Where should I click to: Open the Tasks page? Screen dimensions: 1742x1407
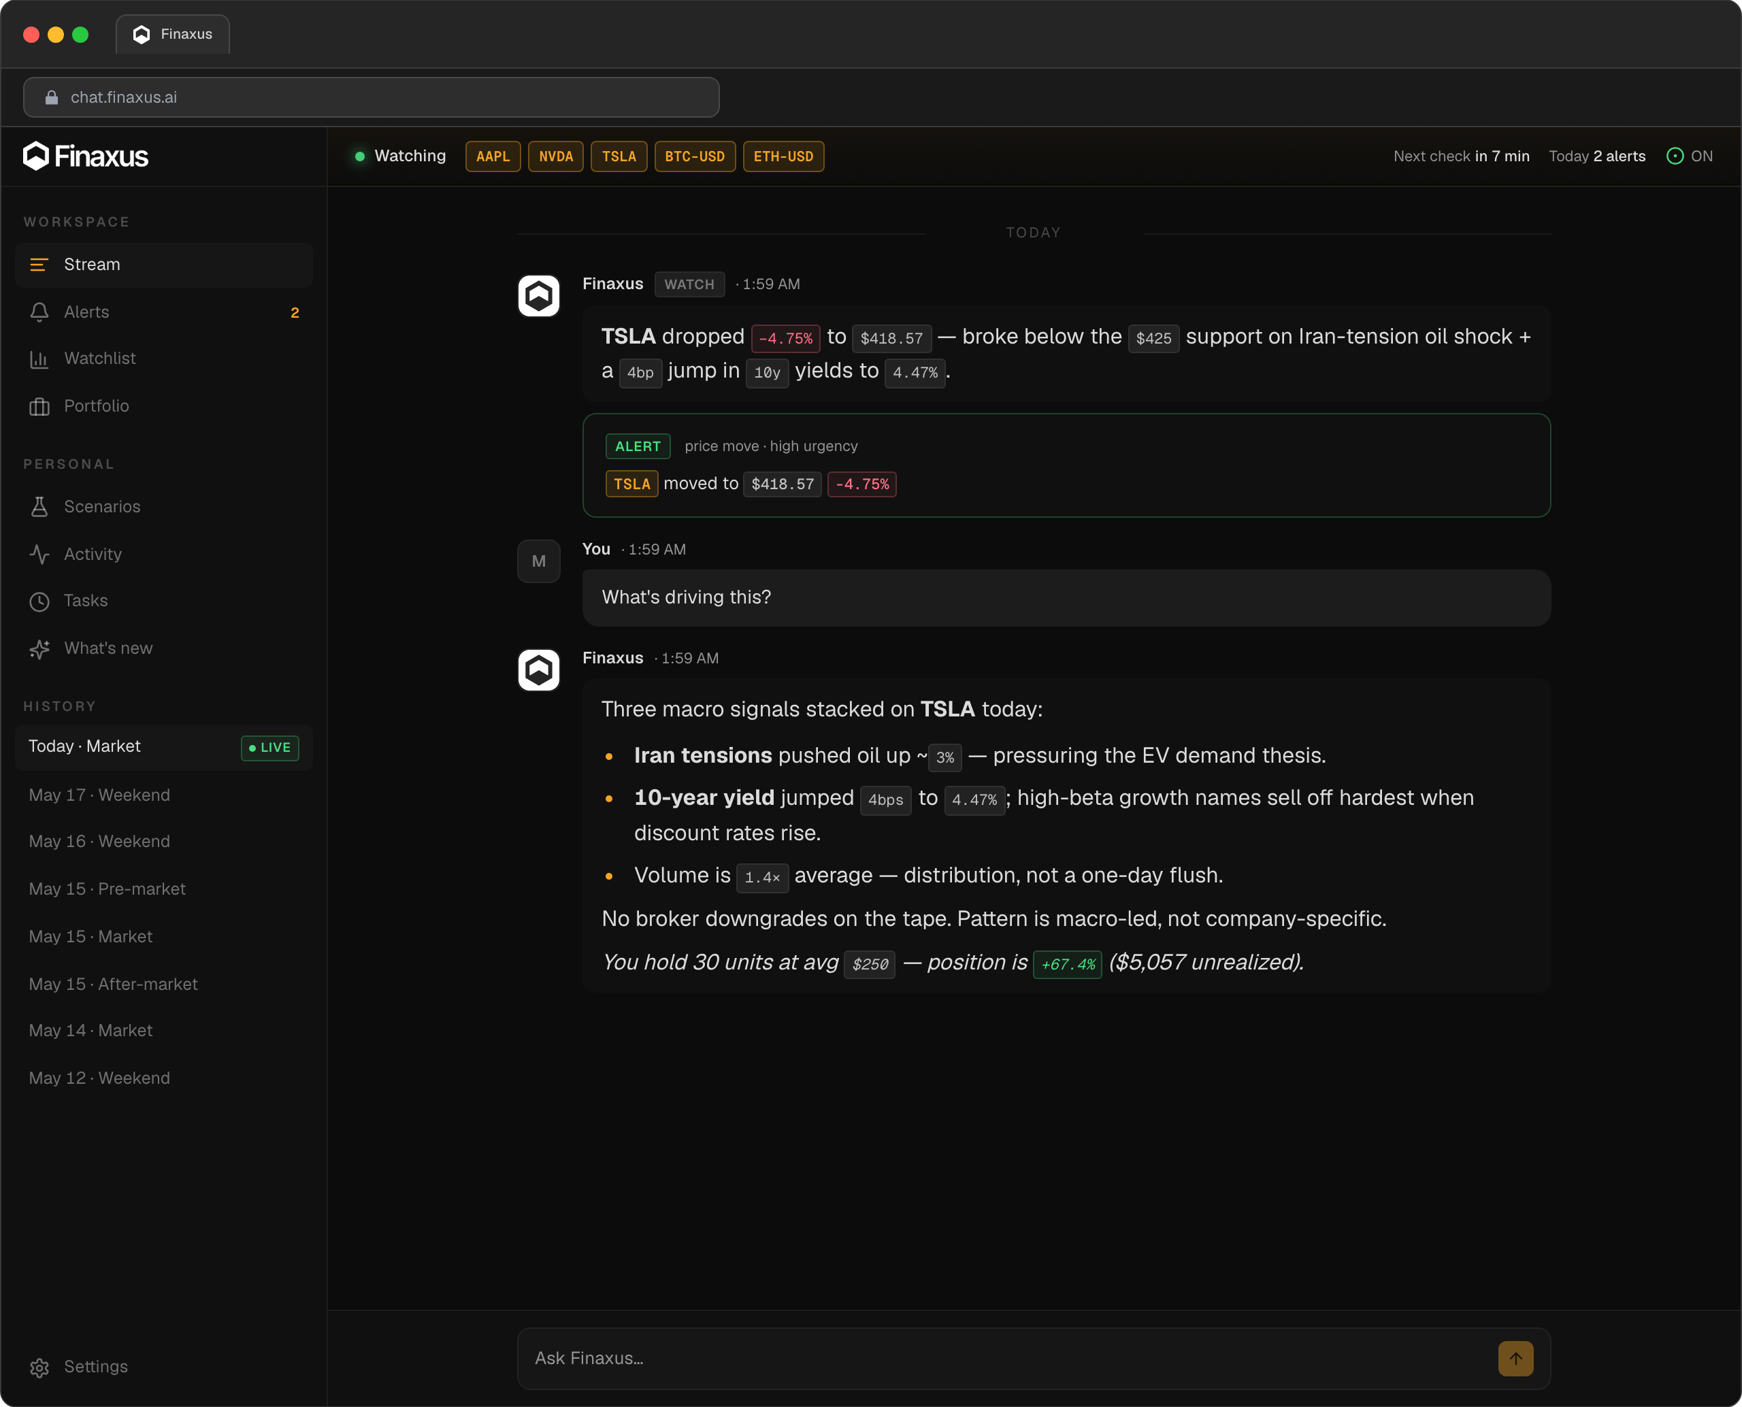click(164, 601)
